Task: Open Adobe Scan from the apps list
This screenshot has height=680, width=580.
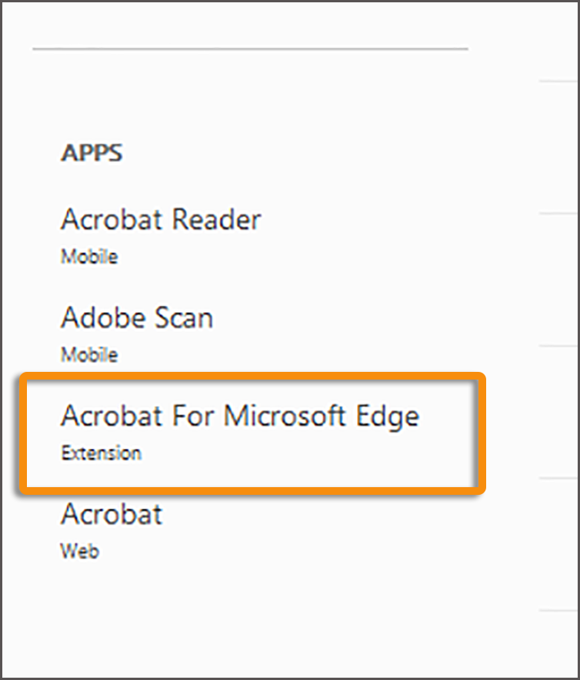Action: pyautogui.click(x=137, y=318)
